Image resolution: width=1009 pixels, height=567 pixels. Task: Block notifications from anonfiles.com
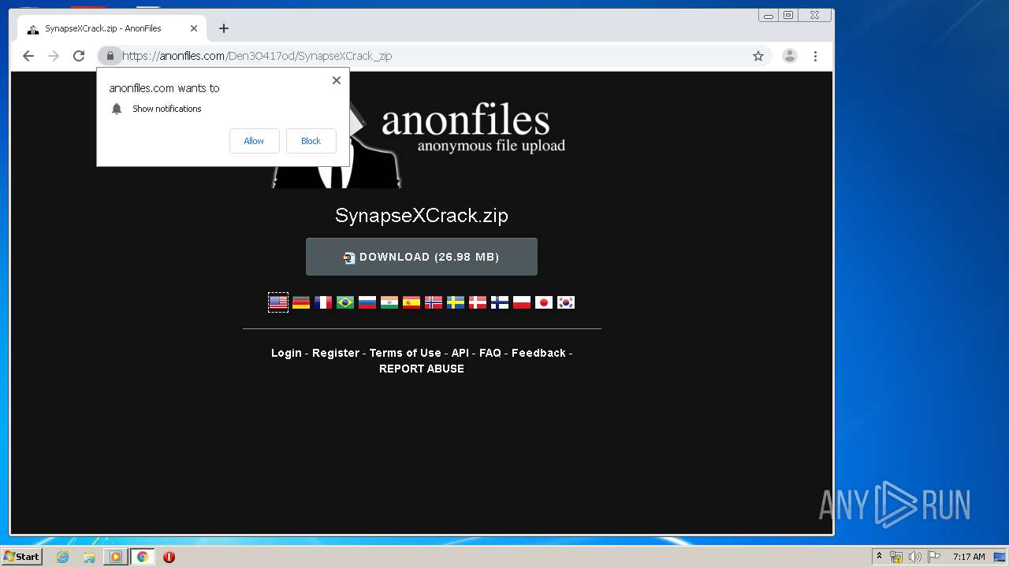point(311,141)
